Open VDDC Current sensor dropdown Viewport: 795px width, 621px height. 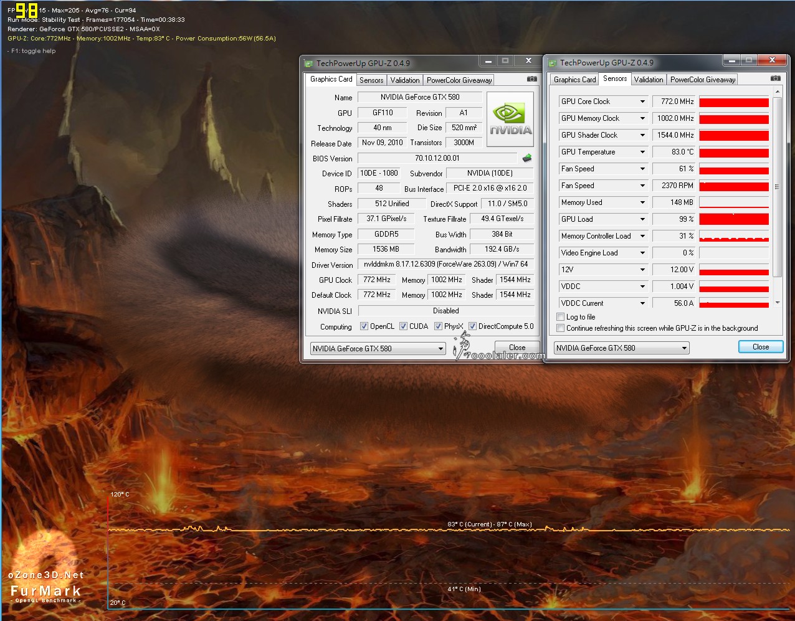[642, 303]
